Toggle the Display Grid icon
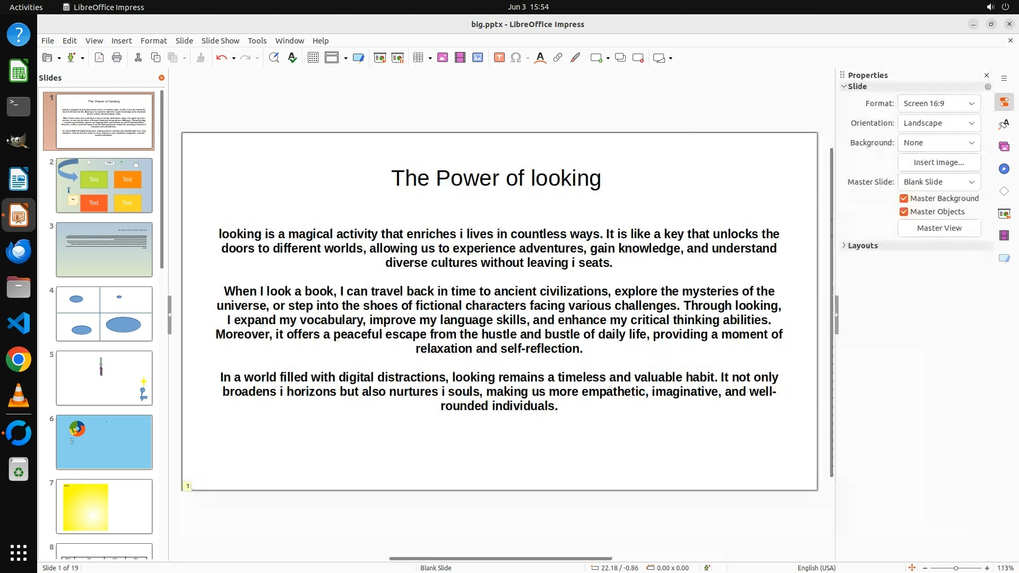 (313, 58)
